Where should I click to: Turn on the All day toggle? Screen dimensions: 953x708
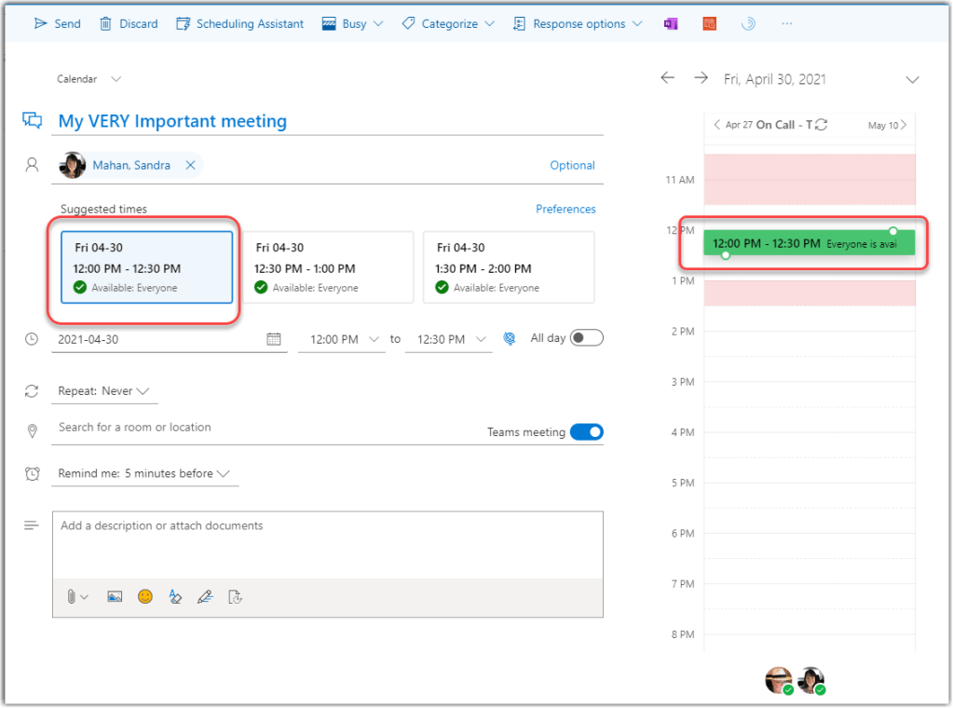point(586,338)
